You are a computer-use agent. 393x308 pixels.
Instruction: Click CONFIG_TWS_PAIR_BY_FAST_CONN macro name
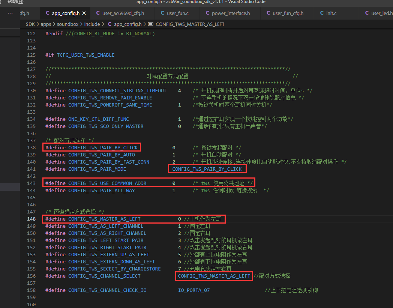109,162
